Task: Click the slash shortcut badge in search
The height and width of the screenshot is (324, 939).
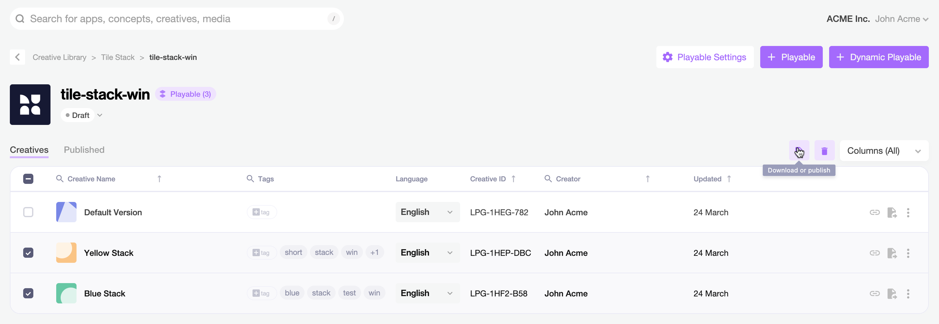Action: point(333,19)
